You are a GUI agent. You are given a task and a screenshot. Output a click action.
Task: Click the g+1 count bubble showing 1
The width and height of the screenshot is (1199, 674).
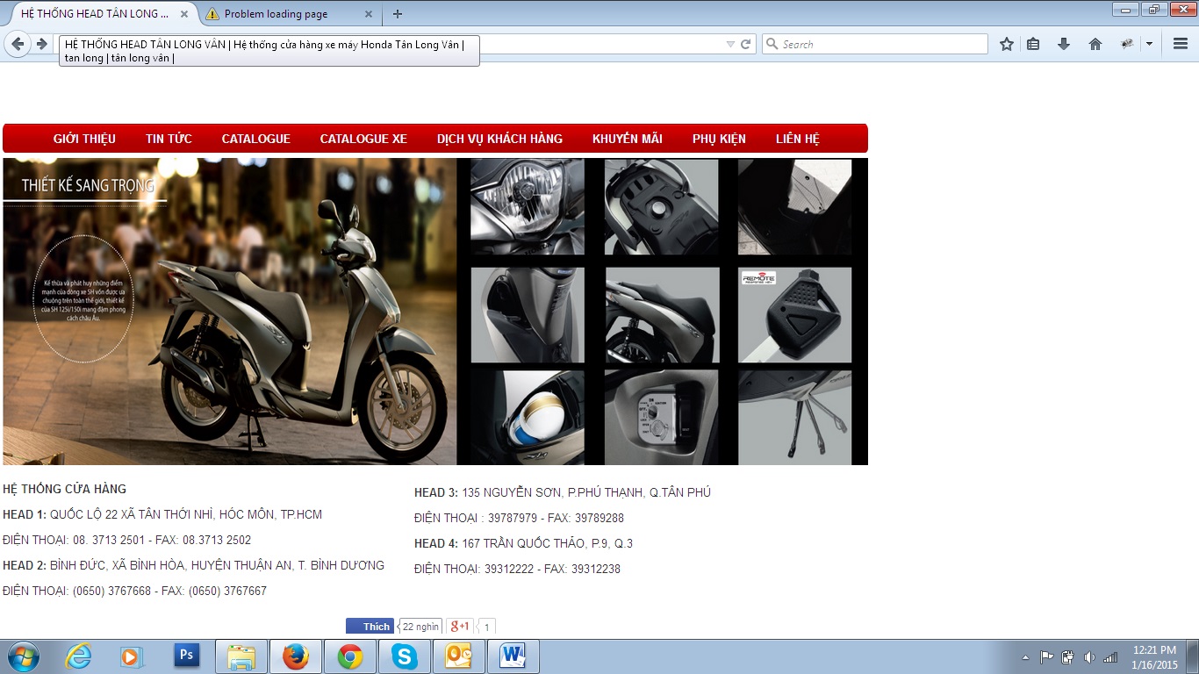click(487, 627)
